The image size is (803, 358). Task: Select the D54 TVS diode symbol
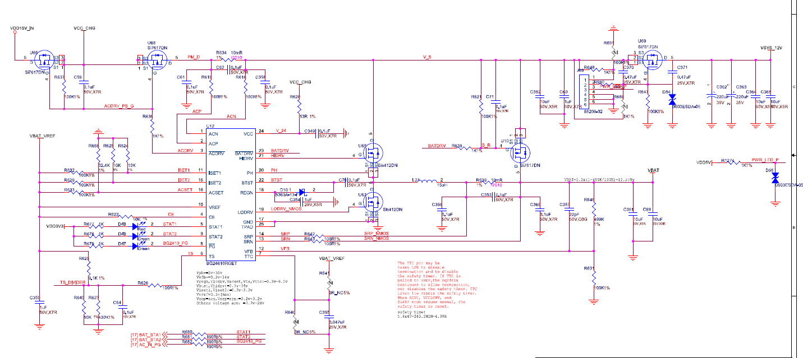672,100
